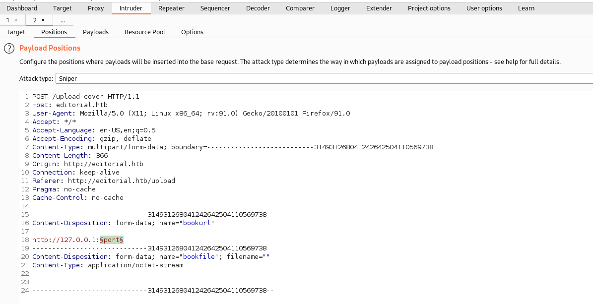Image resolution: width=593 pixels, height=304 pixels.
Task: Click the multipart boundary on line 15
Action: (149, 214)
